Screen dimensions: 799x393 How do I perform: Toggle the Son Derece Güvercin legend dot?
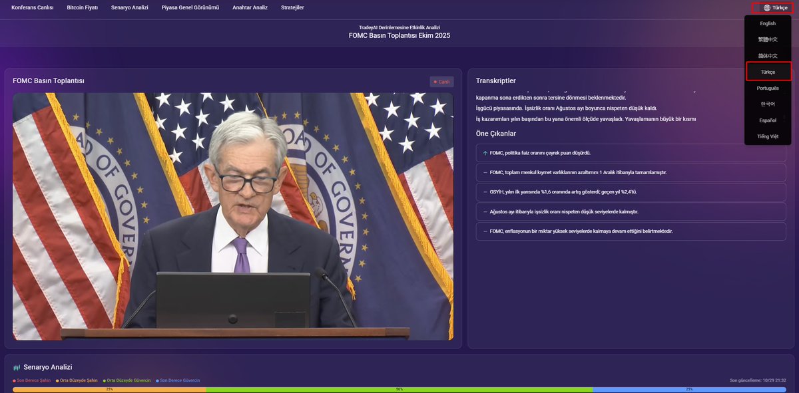(x=158, y=380)
